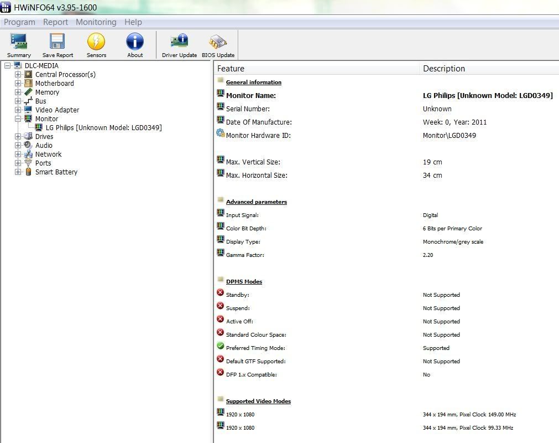Image resolution: width=559 pixels, height=443 pixels.
Task: Select the Ports tree label
Action: 43,163
